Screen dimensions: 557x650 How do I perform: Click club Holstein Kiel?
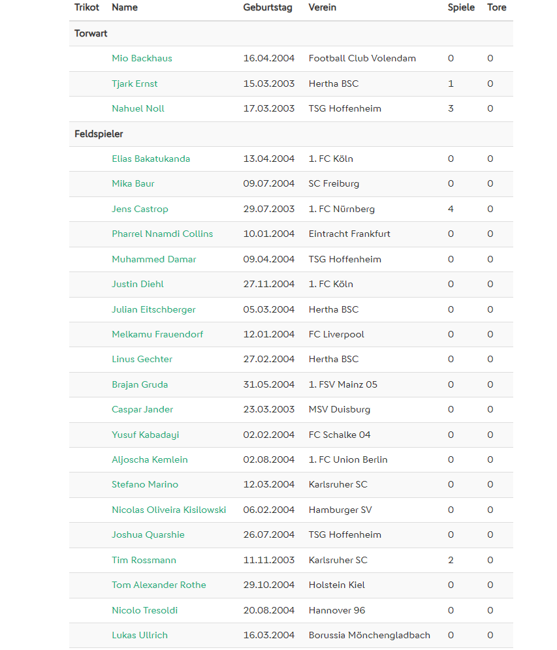coord(337,585)
